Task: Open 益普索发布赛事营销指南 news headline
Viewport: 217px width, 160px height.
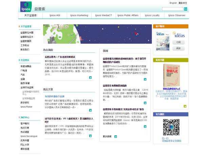Action: [115, 86]
